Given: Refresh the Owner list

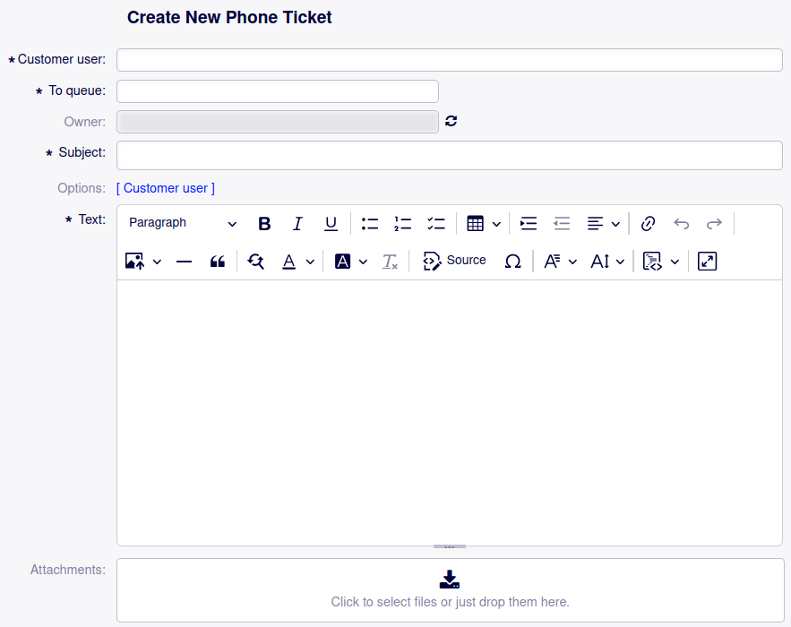Looking at the screenshot, I should [451, 121].
